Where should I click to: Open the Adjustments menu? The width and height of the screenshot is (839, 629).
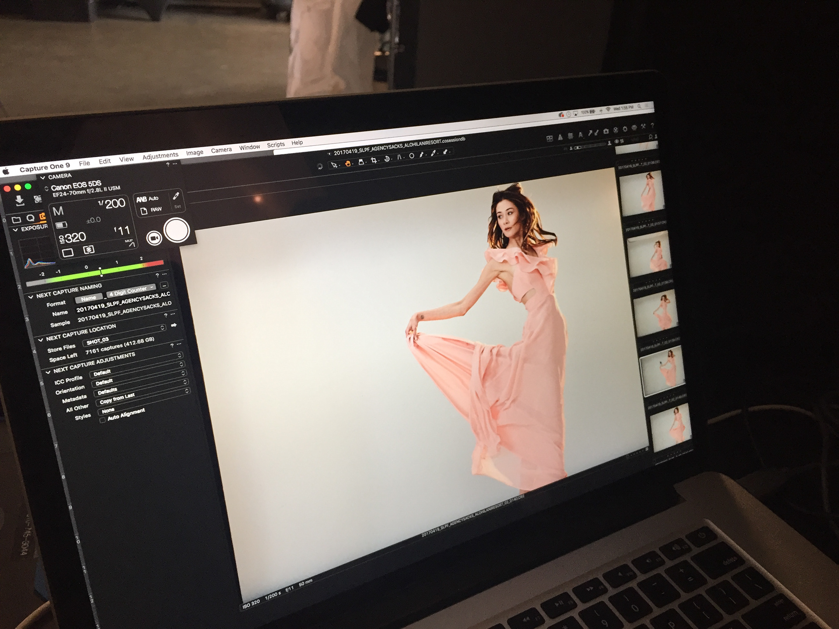pyautogui.click(x=160, y=156)
